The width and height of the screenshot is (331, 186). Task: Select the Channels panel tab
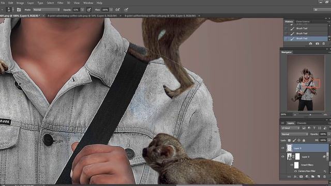point(302,123)
